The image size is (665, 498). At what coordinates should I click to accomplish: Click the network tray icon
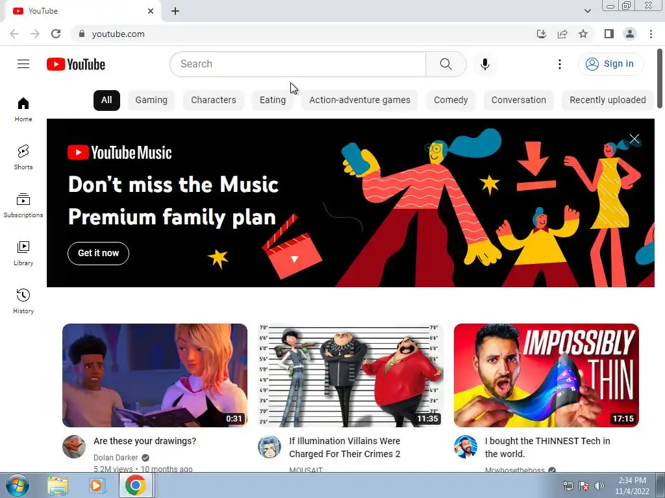click(568, 486)
